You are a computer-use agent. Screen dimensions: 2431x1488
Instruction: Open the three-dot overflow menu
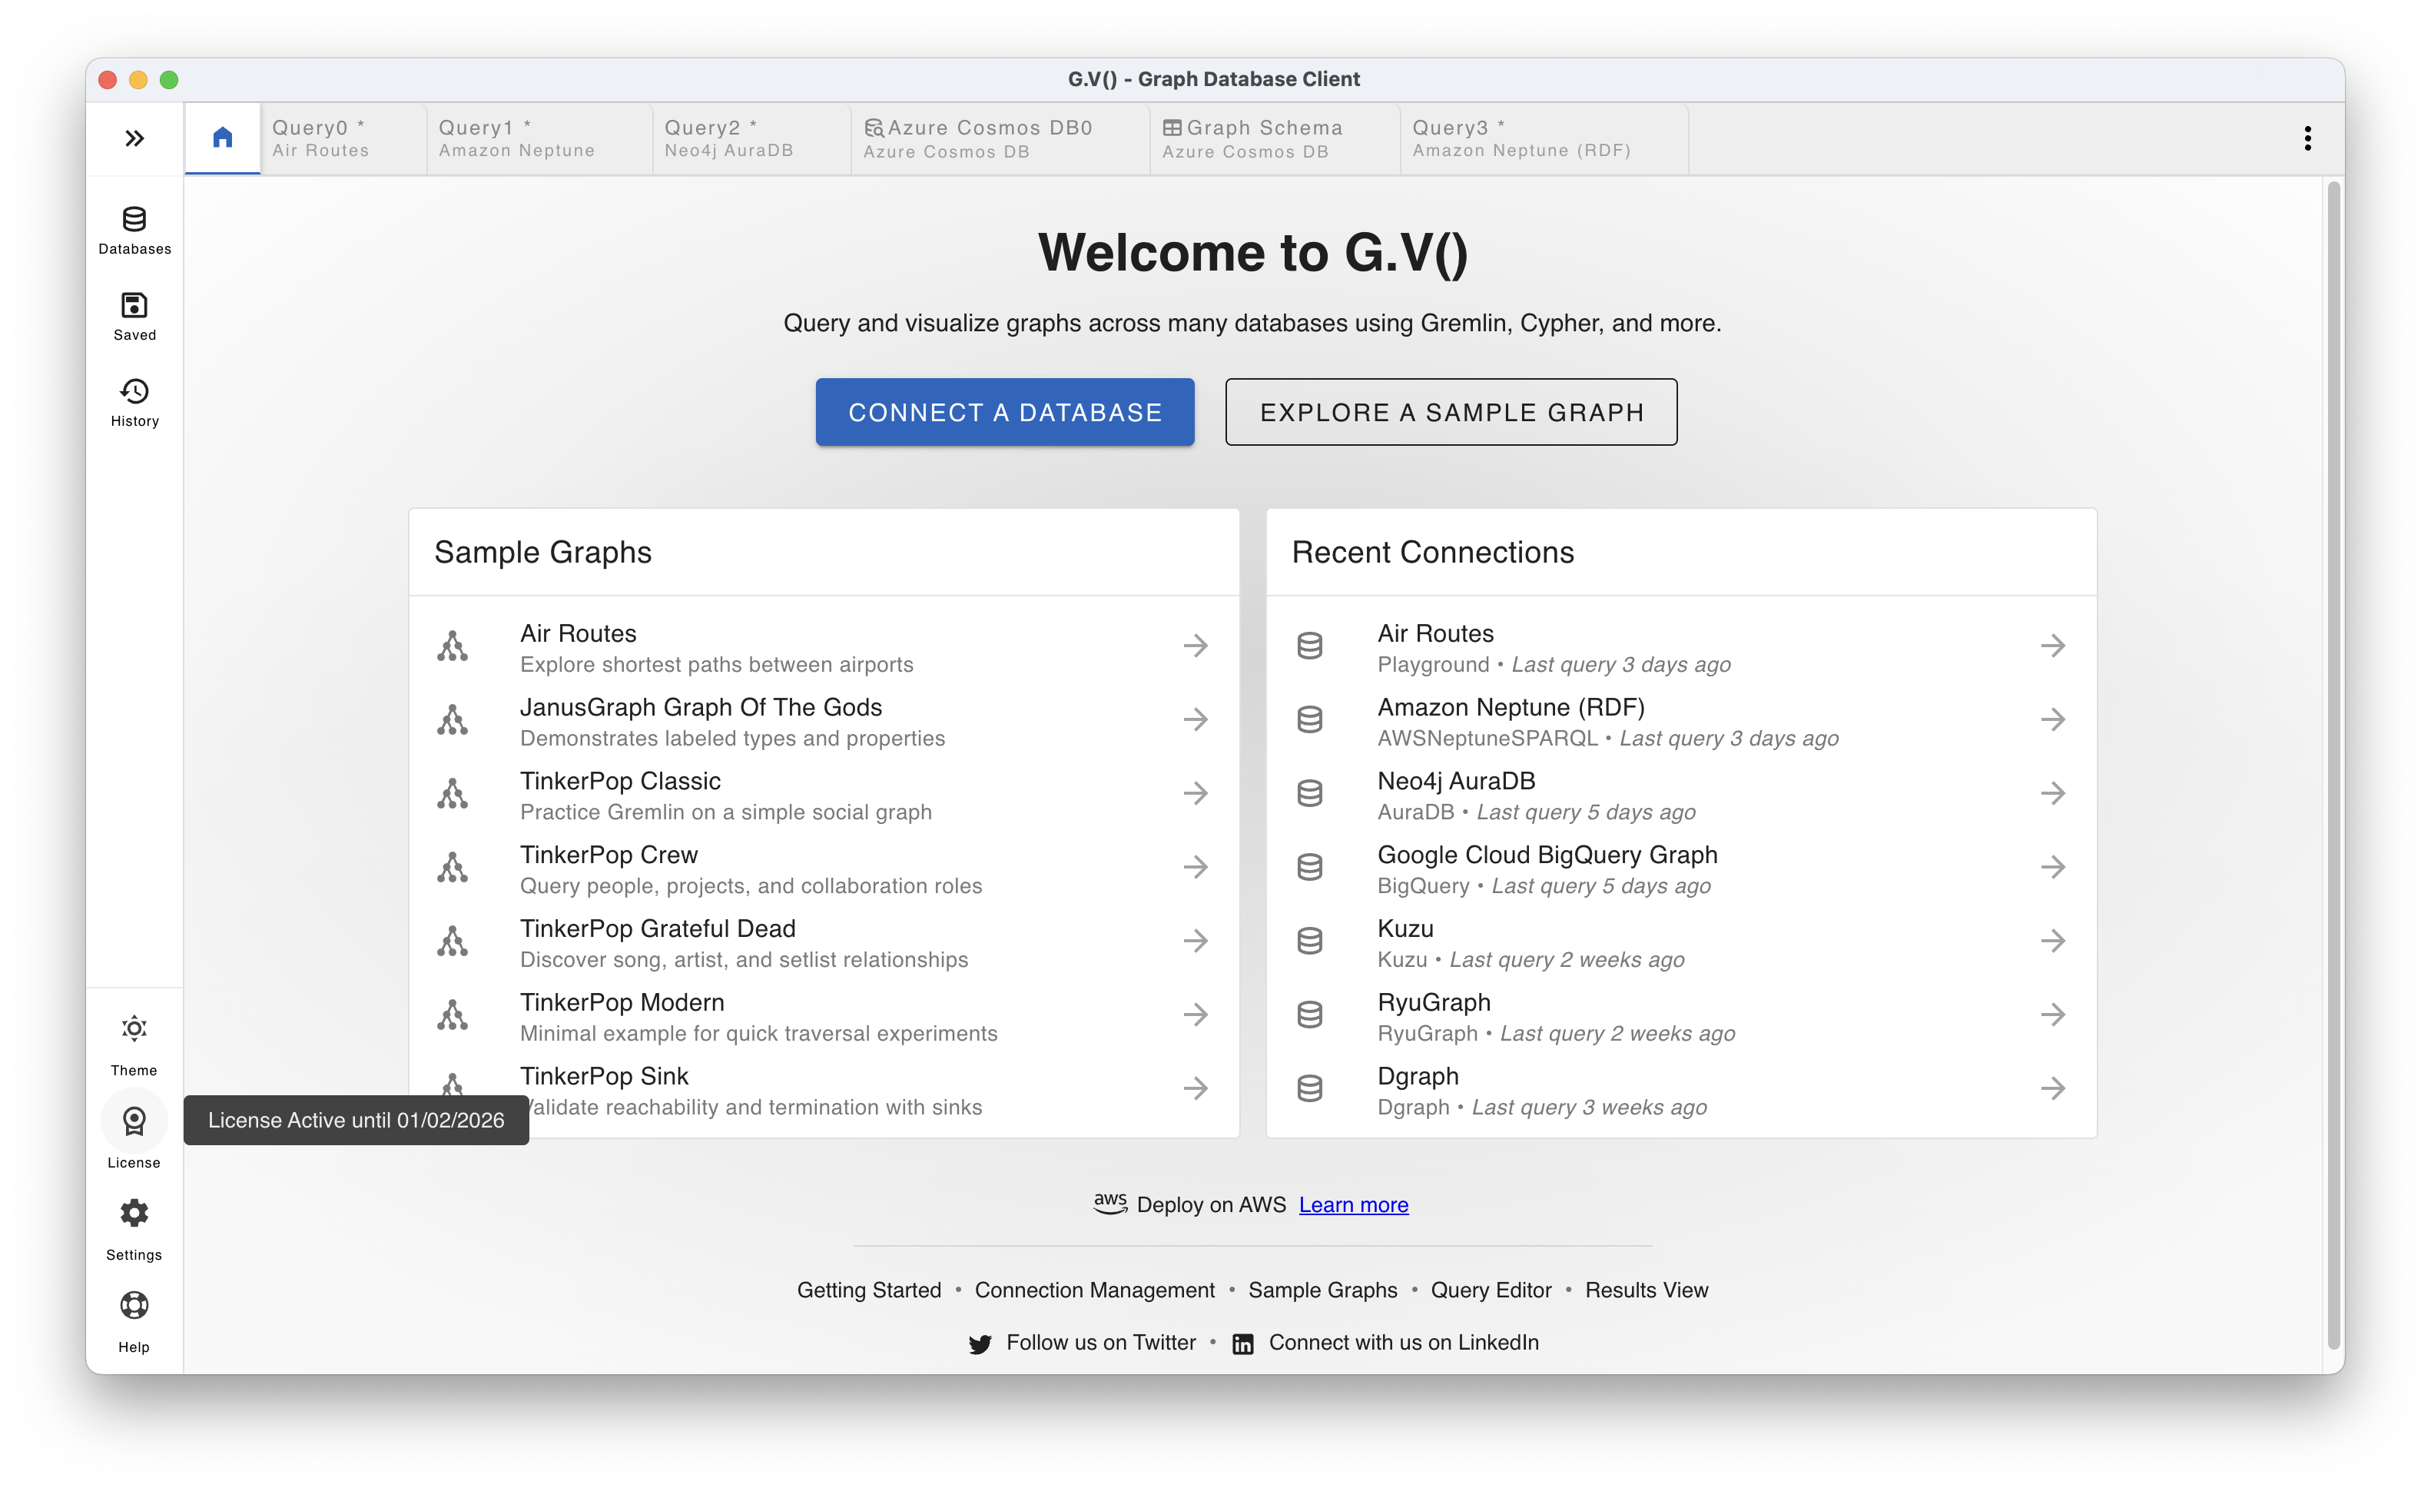coord(2309,138)
